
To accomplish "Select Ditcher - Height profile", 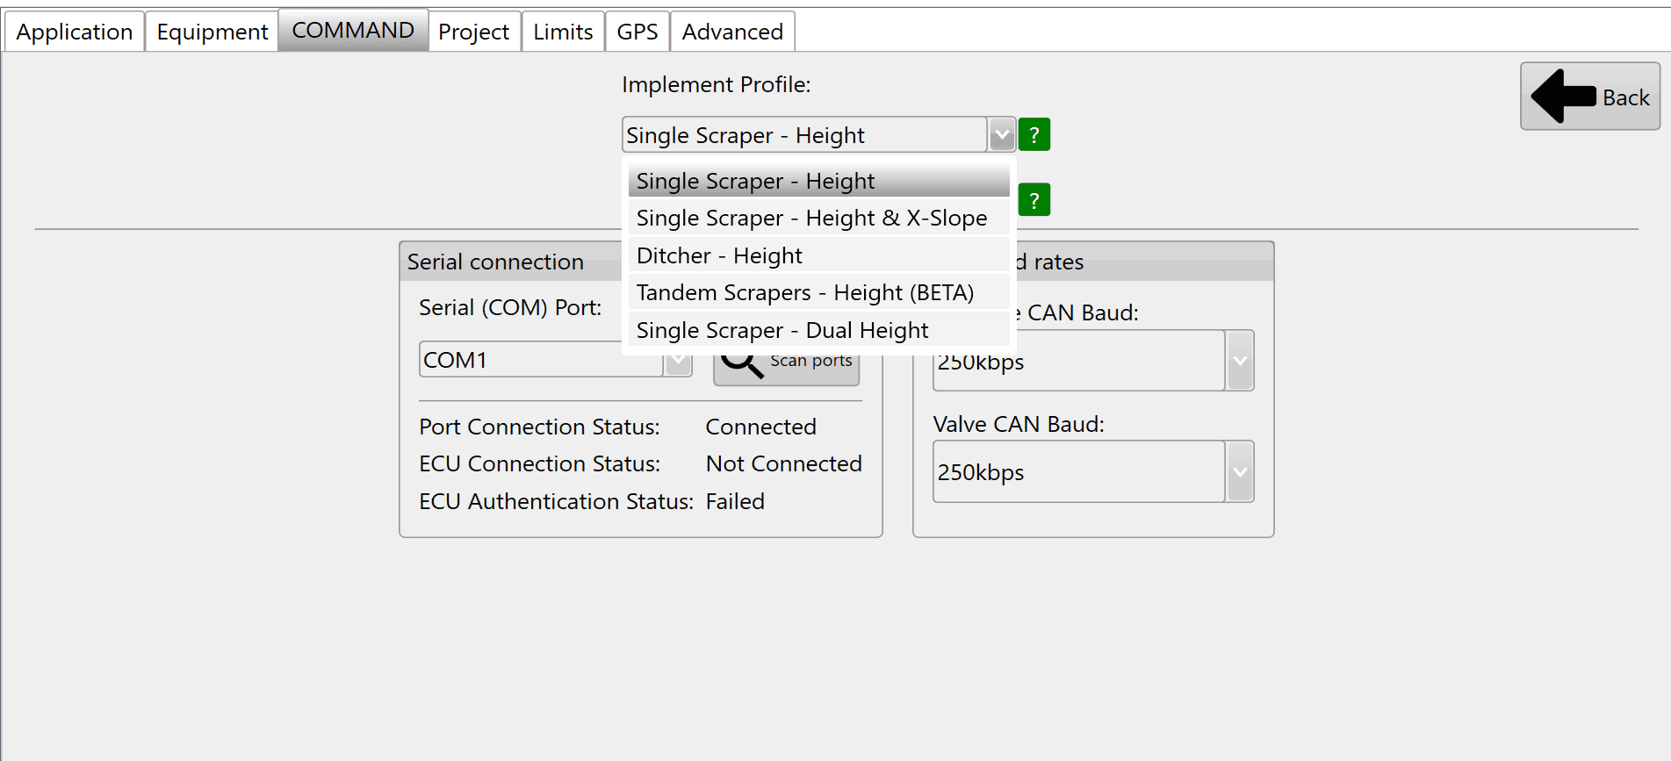I will (x=819, y=255).
